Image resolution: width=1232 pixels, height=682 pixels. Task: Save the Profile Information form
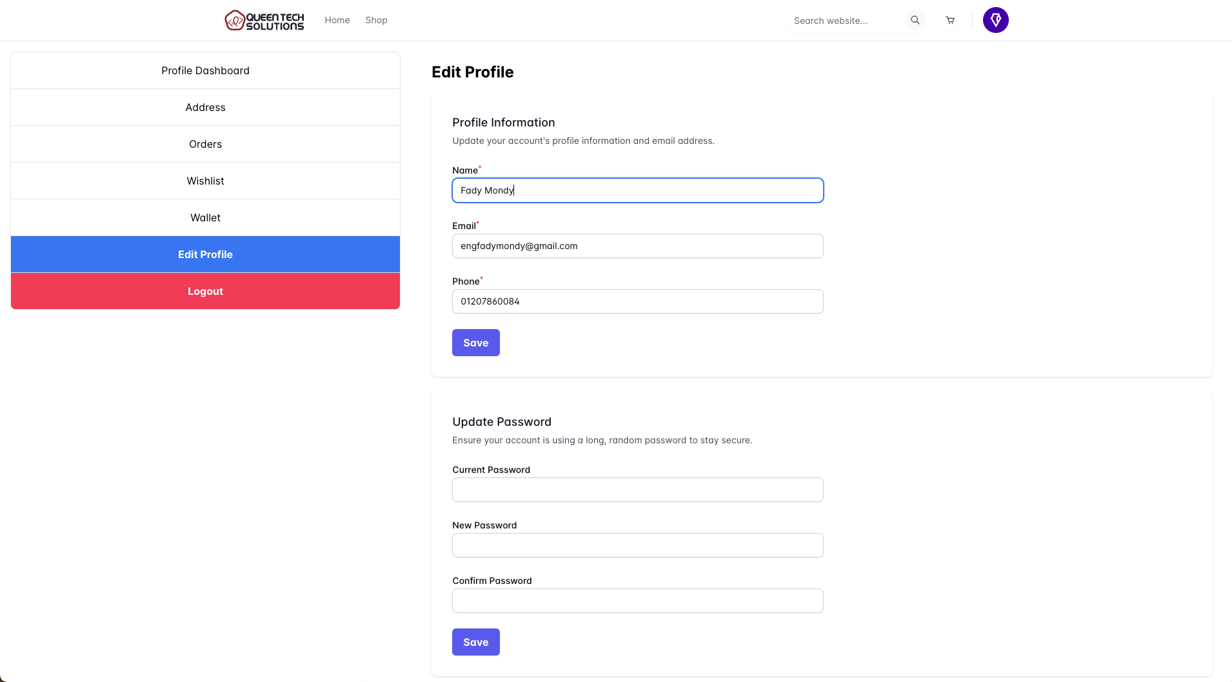(x=476, y=343)
